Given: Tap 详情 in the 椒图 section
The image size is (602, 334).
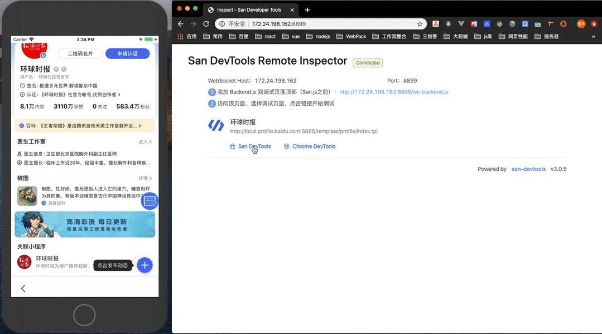Looking at the screenshot, I should point(145,178).
